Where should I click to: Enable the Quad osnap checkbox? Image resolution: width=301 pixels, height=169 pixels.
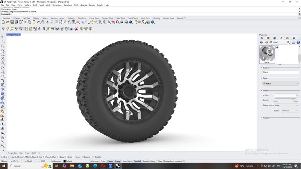[x=58, y=157]
